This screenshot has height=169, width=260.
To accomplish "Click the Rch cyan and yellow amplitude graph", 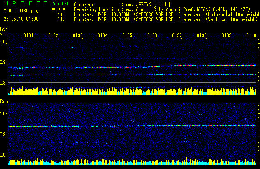I will [x=132, y=161].
